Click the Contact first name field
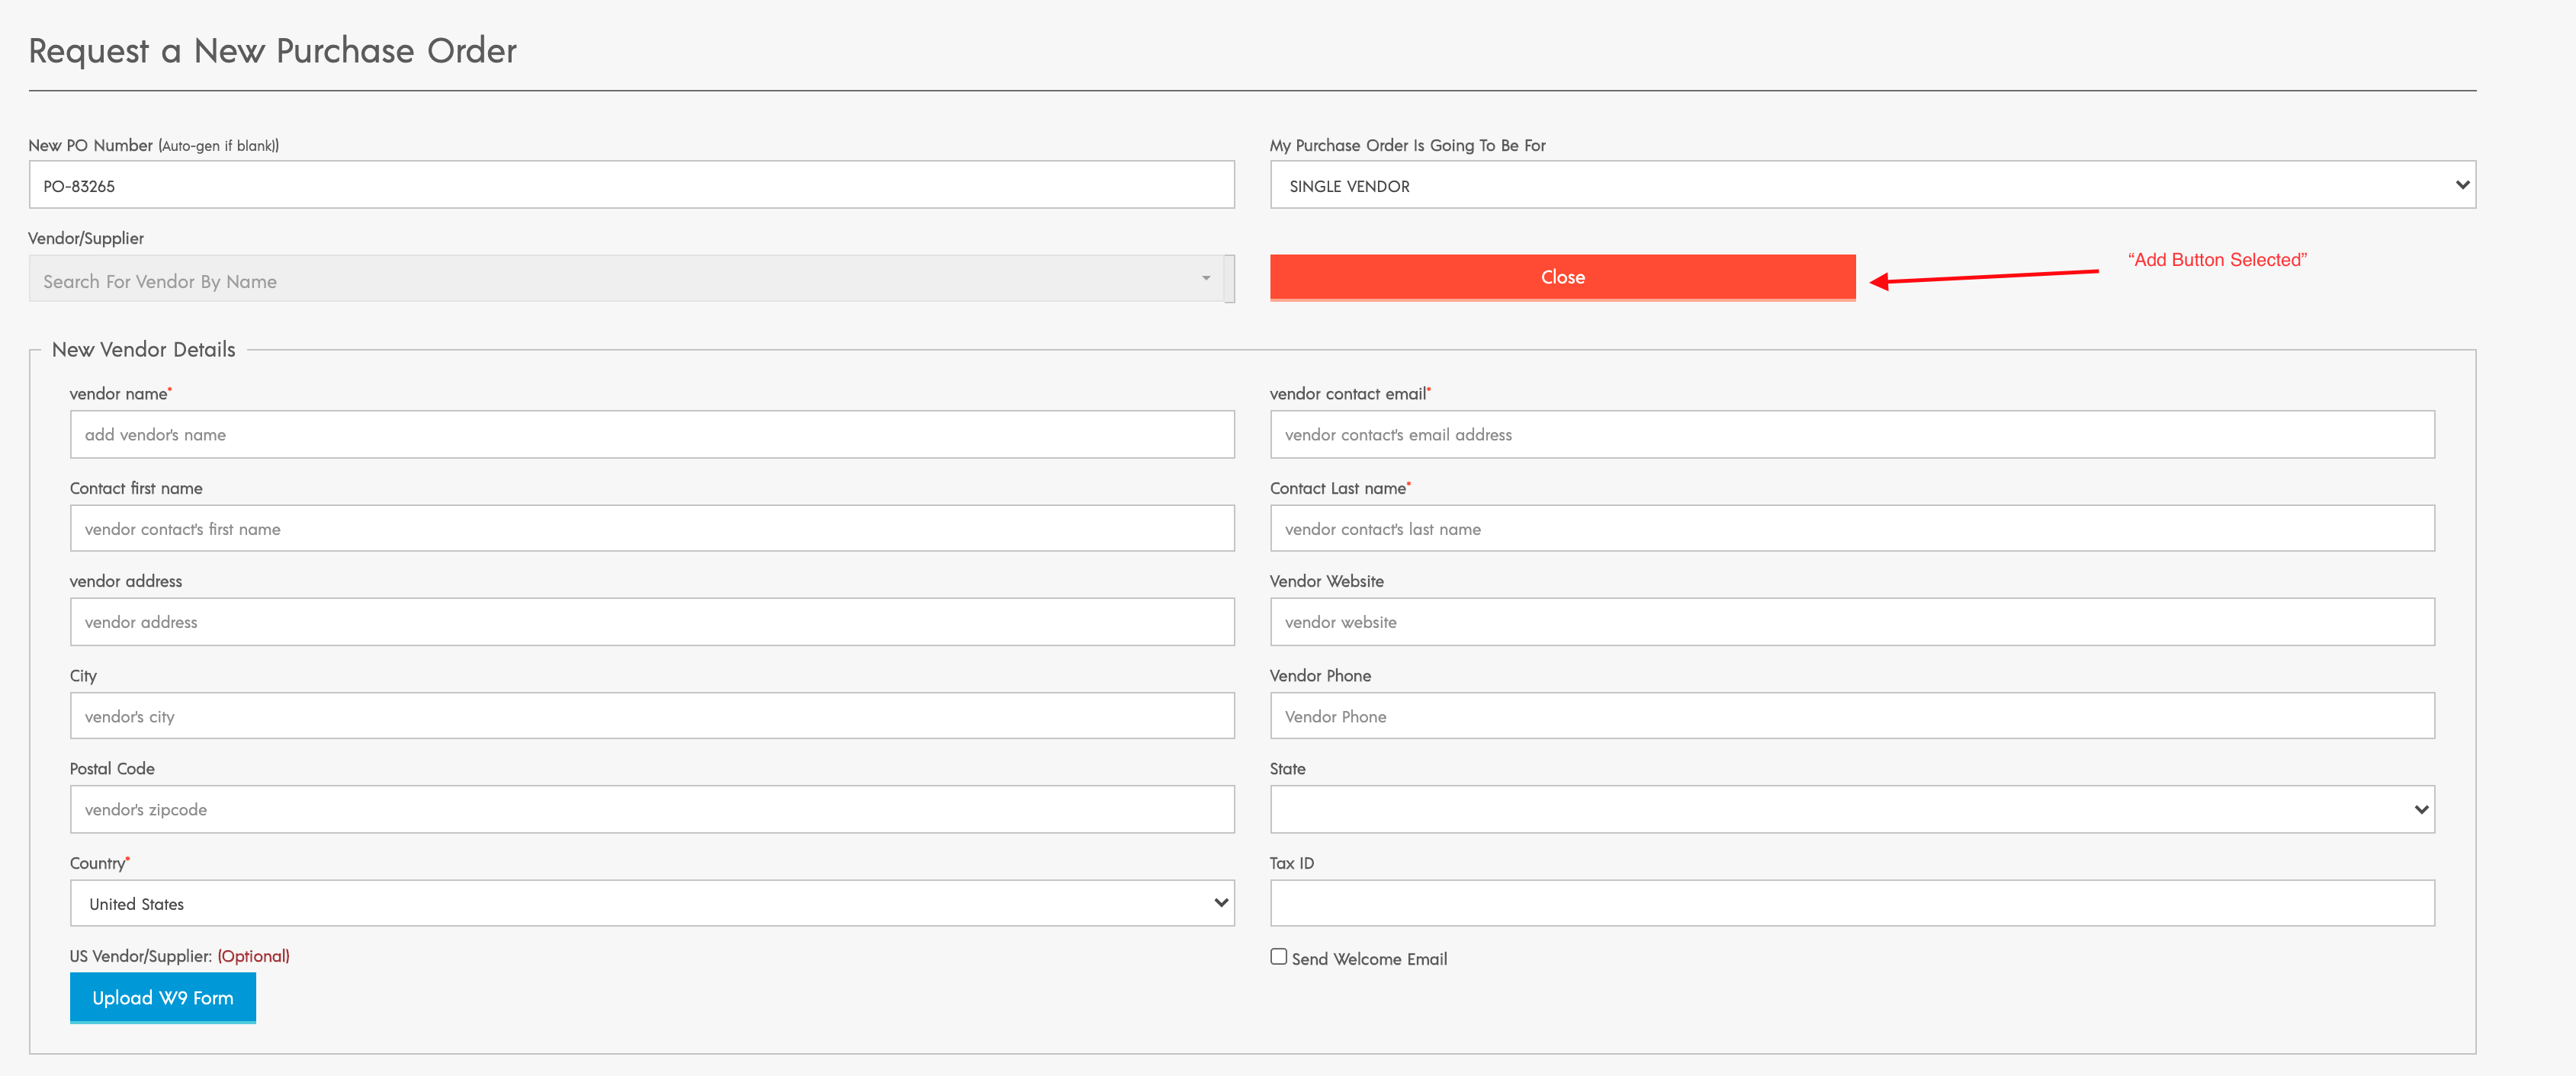 [x=651, y=529]
